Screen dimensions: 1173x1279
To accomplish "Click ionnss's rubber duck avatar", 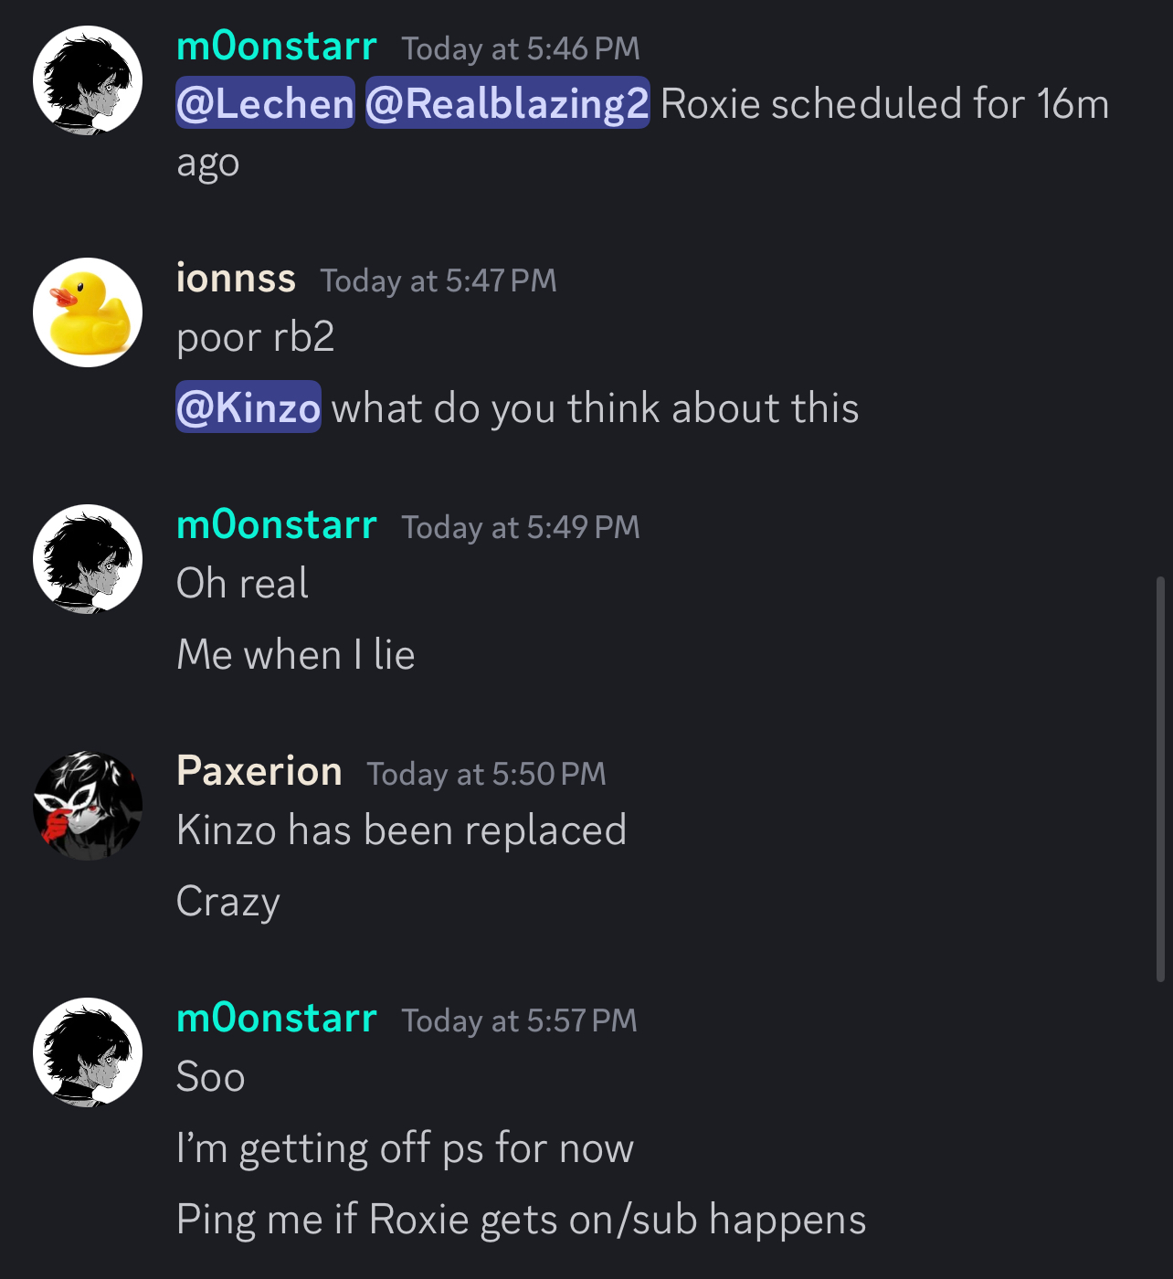I will pyautogui.click(x=88, y=312).
